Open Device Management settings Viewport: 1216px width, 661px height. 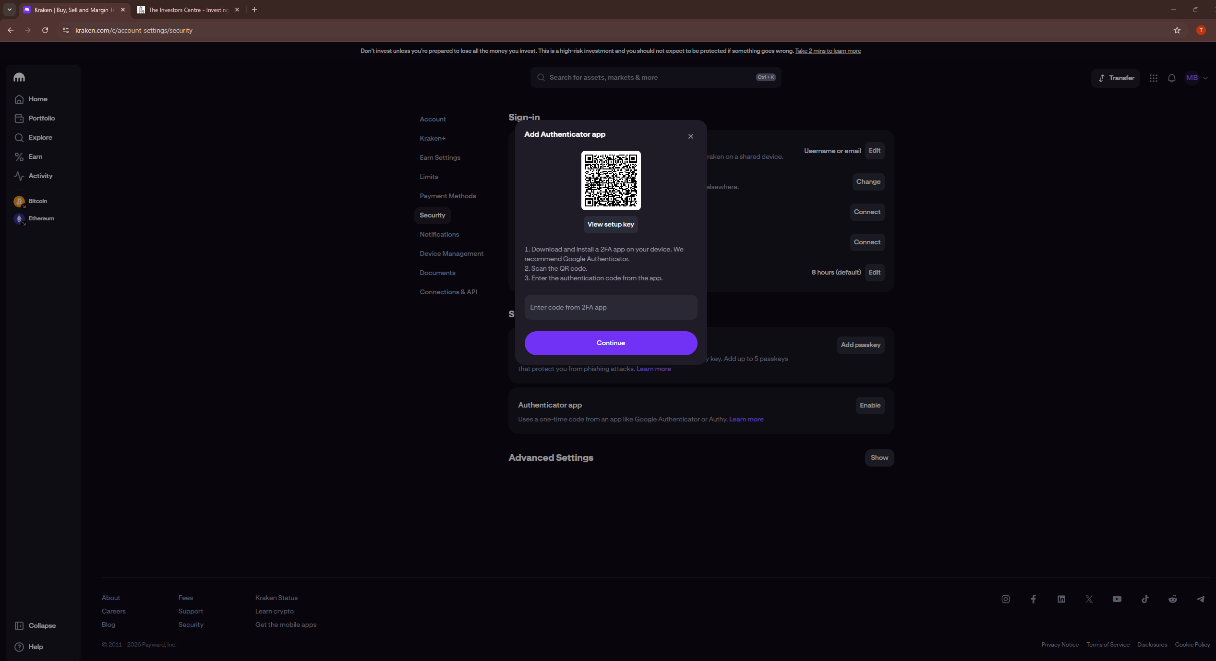451,253
